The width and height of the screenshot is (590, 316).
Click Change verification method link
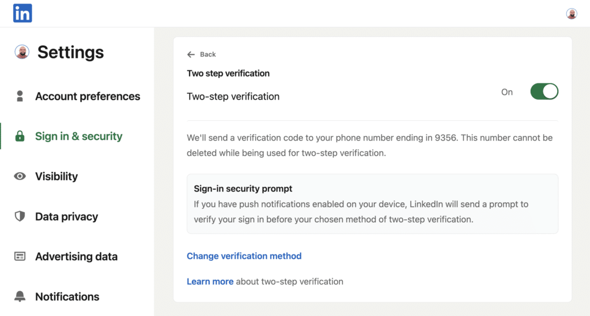[x=244, y=256]
